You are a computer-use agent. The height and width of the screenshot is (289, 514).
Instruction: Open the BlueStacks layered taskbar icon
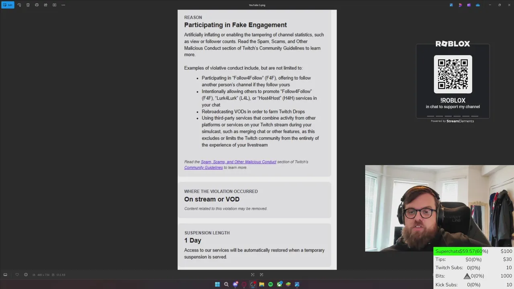point(288,284)
